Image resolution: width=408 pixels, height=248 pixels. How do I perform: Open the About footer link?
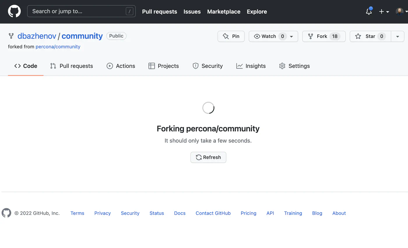pyautogui.click(x=339, y=213)
